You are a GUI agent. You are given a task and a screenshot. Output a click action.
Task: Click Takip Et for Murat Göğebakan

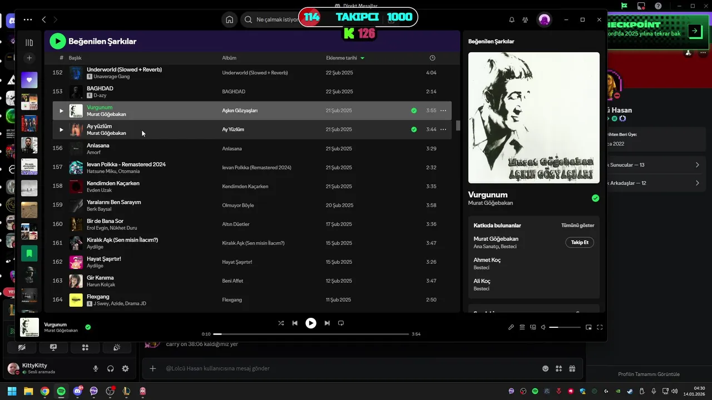(580, 242)
